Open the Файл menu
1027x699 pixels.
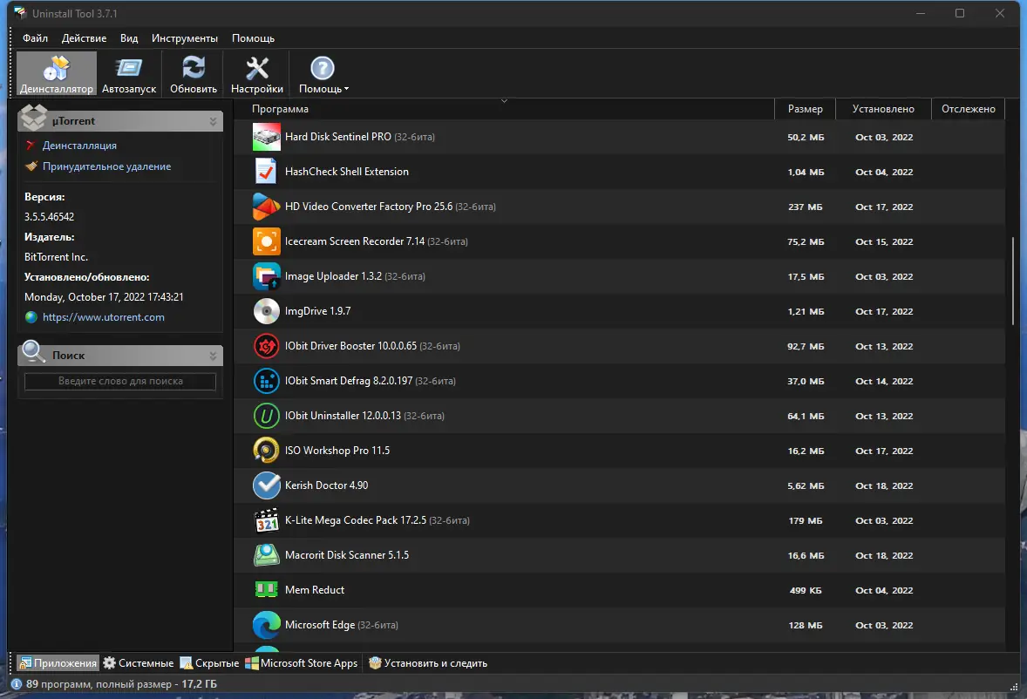pyautogui.click(x=36, y=38)
